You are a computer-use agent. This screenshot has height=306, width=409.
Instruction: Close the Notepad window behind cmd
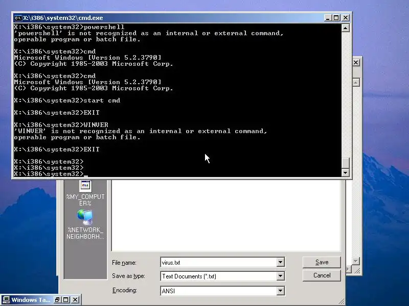(x=356, y=63)
